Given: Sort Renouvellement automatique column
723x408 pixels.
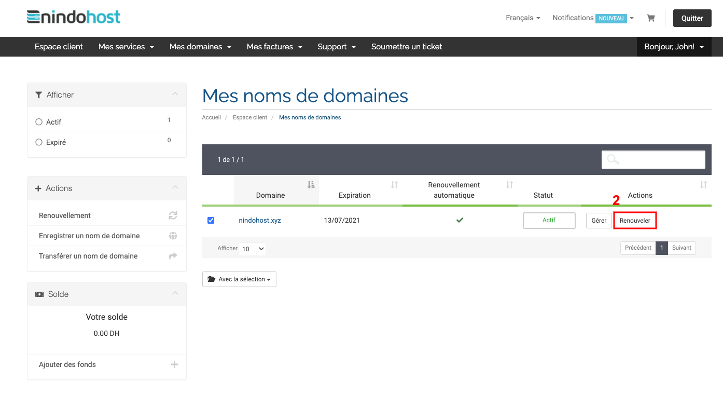Looking at the screenshot, I should 509,185.
